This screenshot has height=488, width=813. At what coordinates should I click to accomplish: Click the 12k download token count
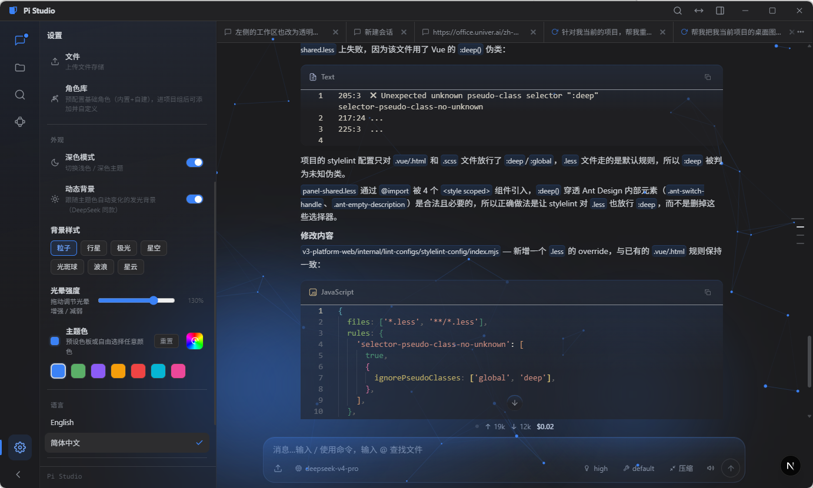(521, 427)
